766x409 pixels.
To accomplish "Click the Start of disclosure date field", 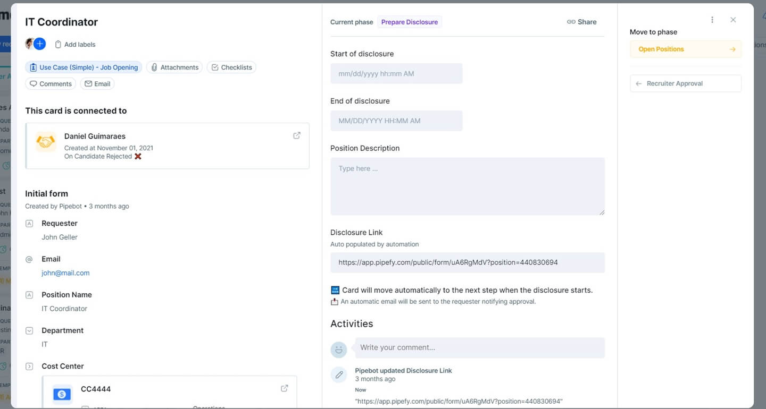I will click(x=396, y=74).
